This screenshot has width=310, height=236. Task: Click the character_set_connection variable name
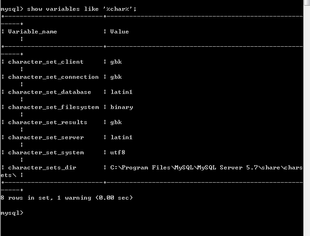pos(53,77)
